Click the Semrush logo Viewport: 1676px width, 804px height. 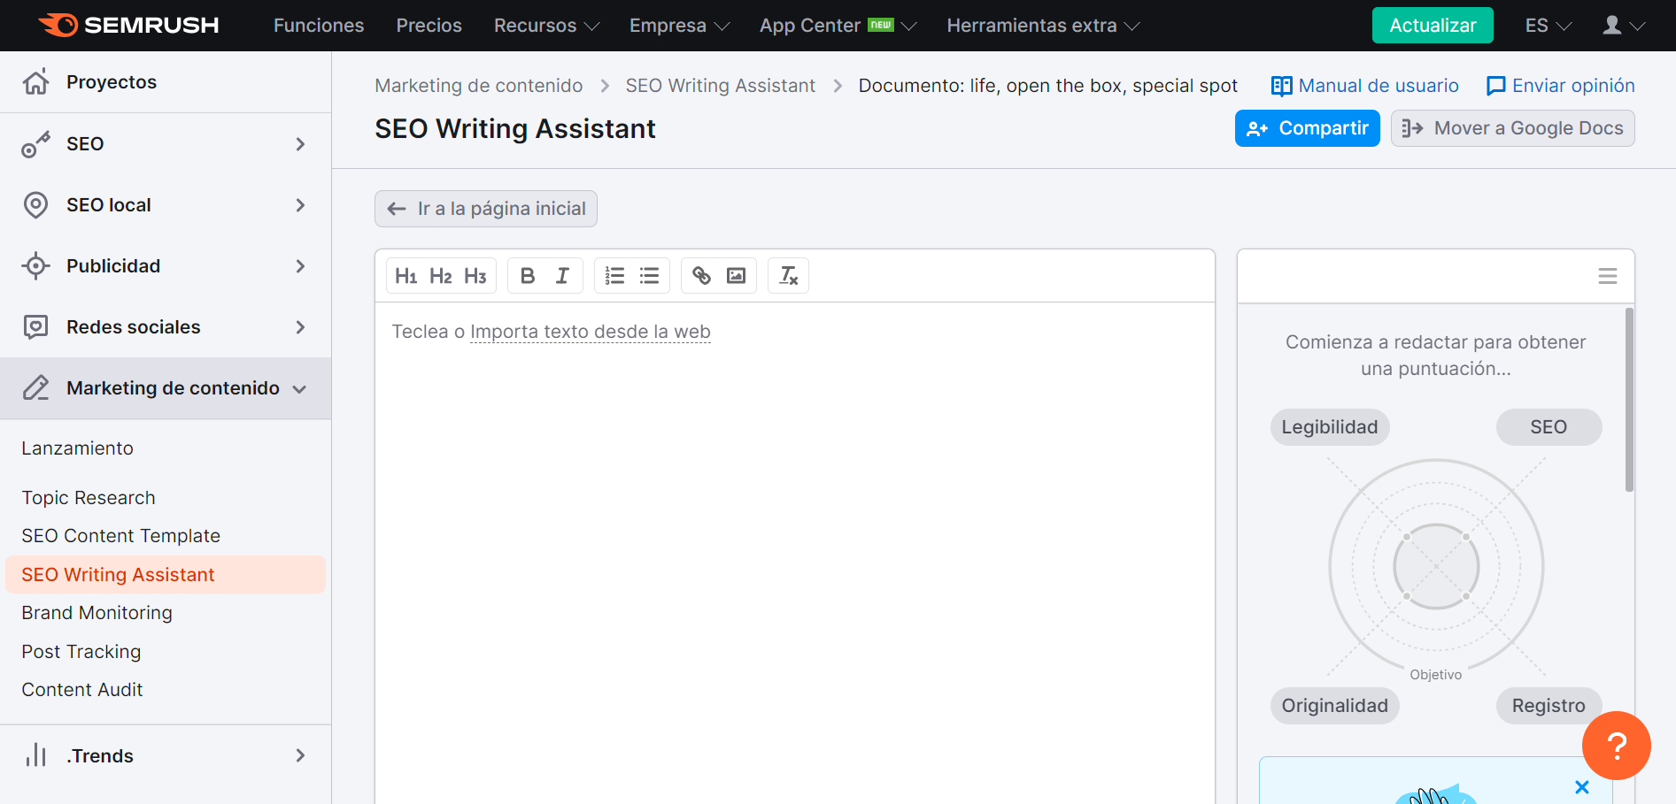coord(128,25)
